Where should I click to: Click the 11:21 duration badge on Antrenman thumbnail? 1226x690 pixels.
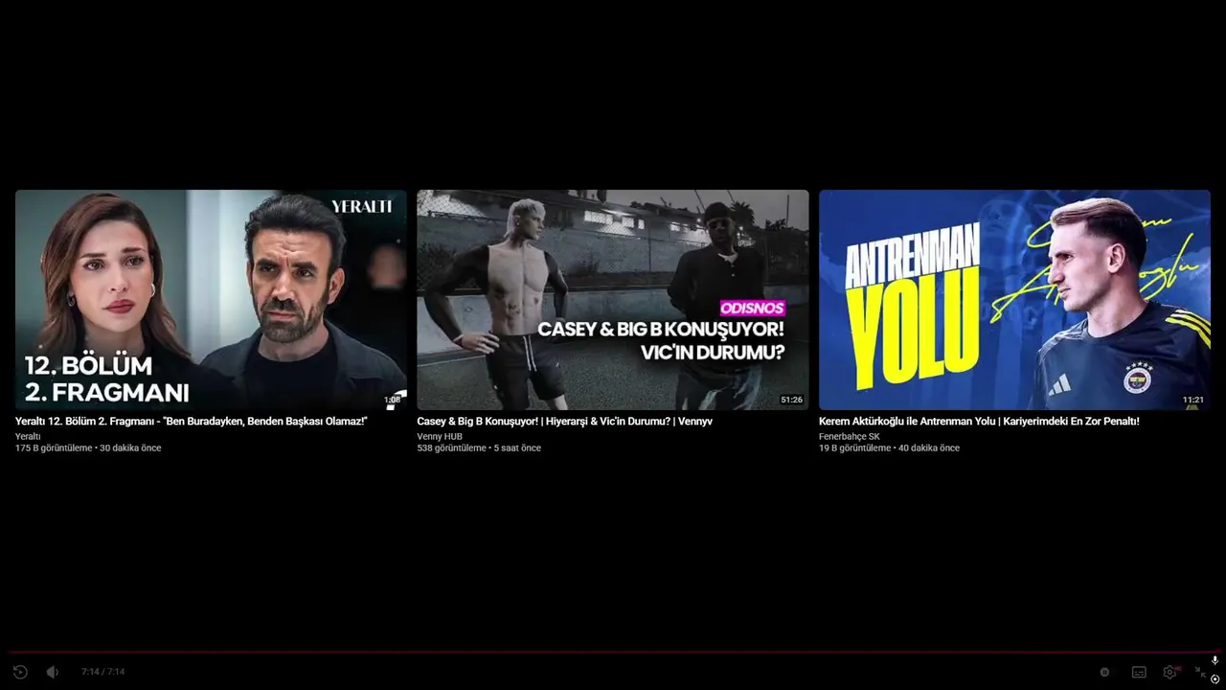tap(1193, 400)
